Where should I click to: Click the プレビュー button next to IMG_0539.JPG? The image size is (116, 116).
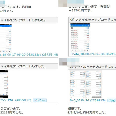(x=112, y=101)
